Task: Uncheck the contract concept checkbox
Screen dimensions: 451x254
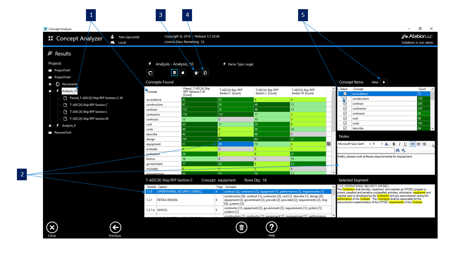Action: 345,104
